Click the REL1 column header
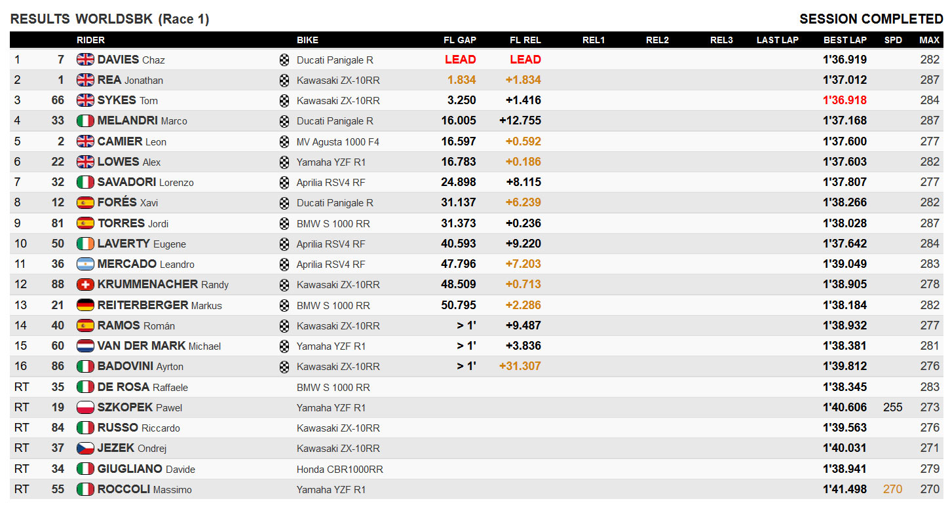 (x=594, y=40)
